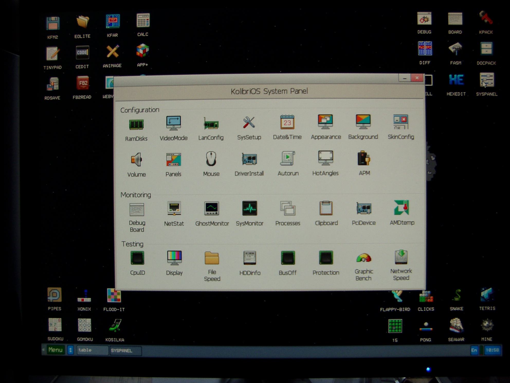Open SUDOKU game icon
This screenshot has height=383, width=510.
click(x=55, y=325)
